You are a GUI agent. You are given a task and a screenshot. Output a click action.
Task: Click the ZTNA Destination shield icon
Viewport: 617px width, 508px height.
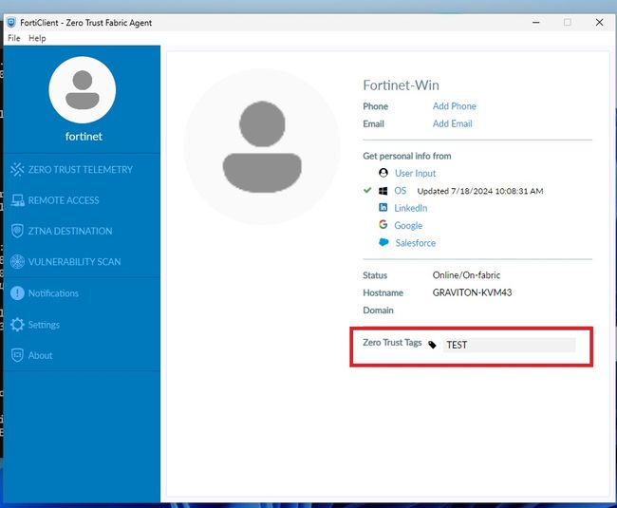[x=17, y=231]
